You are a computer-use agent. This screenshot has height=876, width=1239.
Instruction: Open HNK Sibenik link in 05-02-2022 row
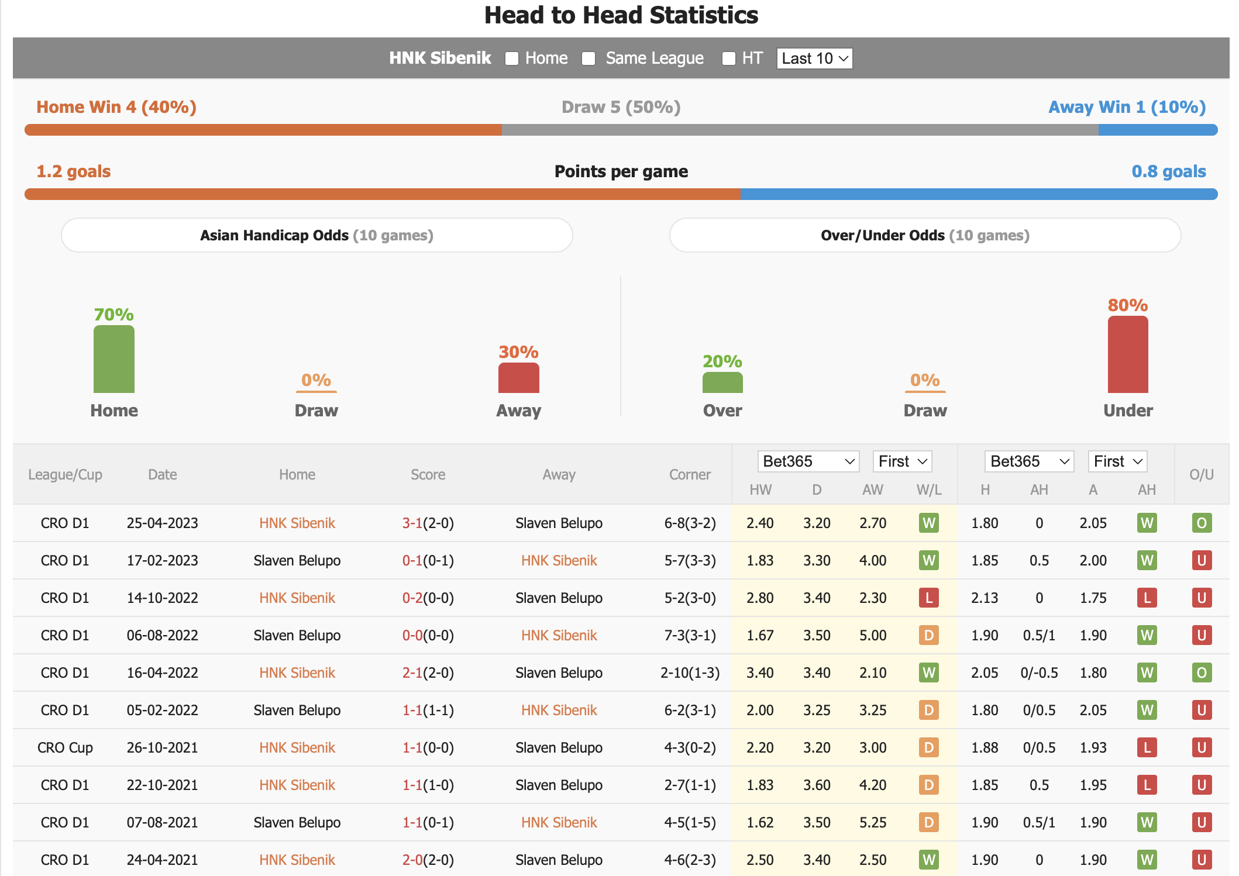[559, 710]
